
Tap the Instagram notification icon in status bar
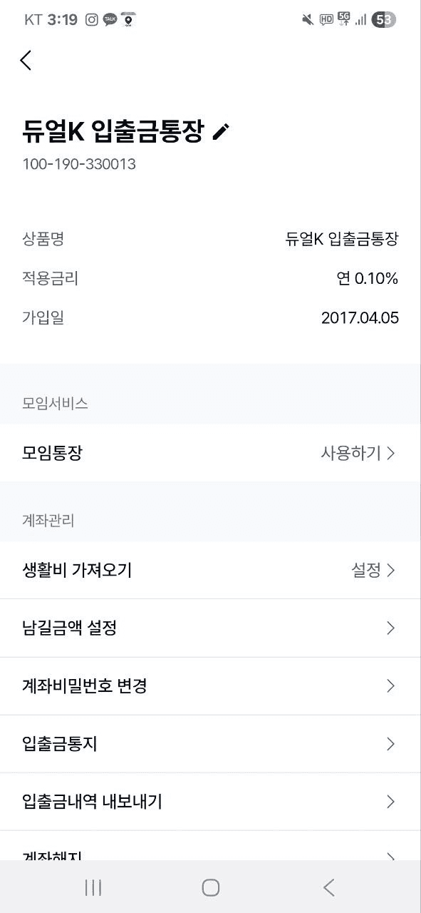pyautogui.click(x=92, y=20)
